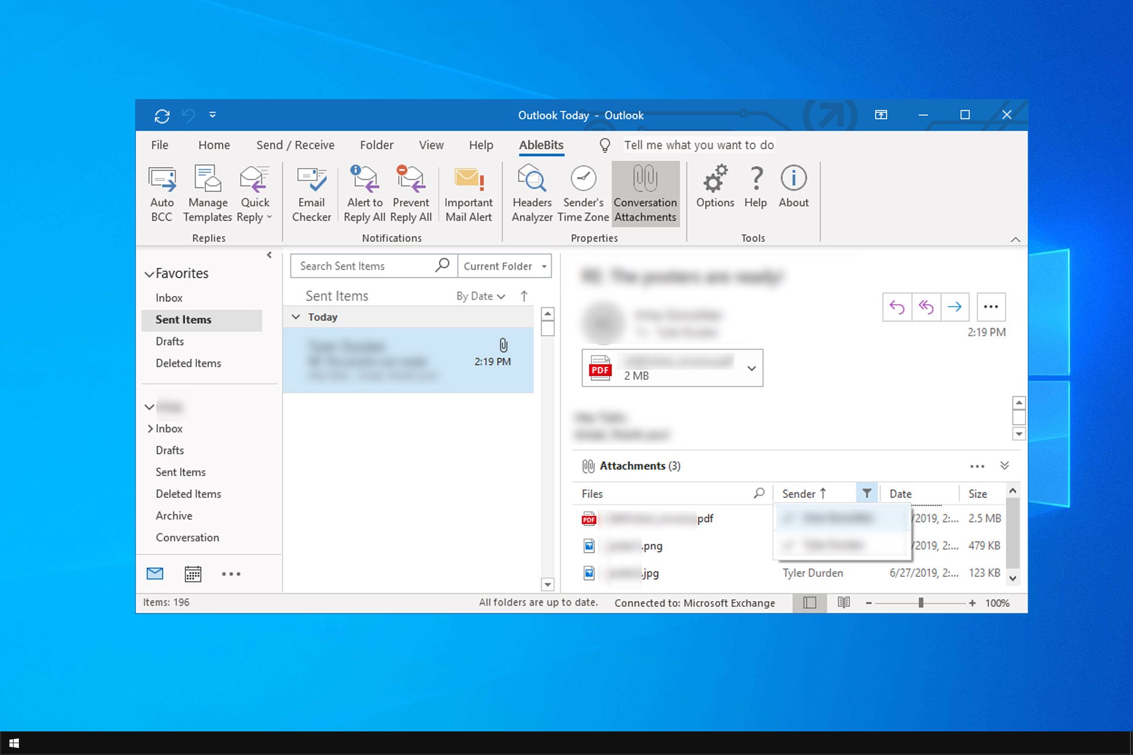Open the About info icon
Viewport: 1133px width, 755px height.
click(x=794, y=188)
